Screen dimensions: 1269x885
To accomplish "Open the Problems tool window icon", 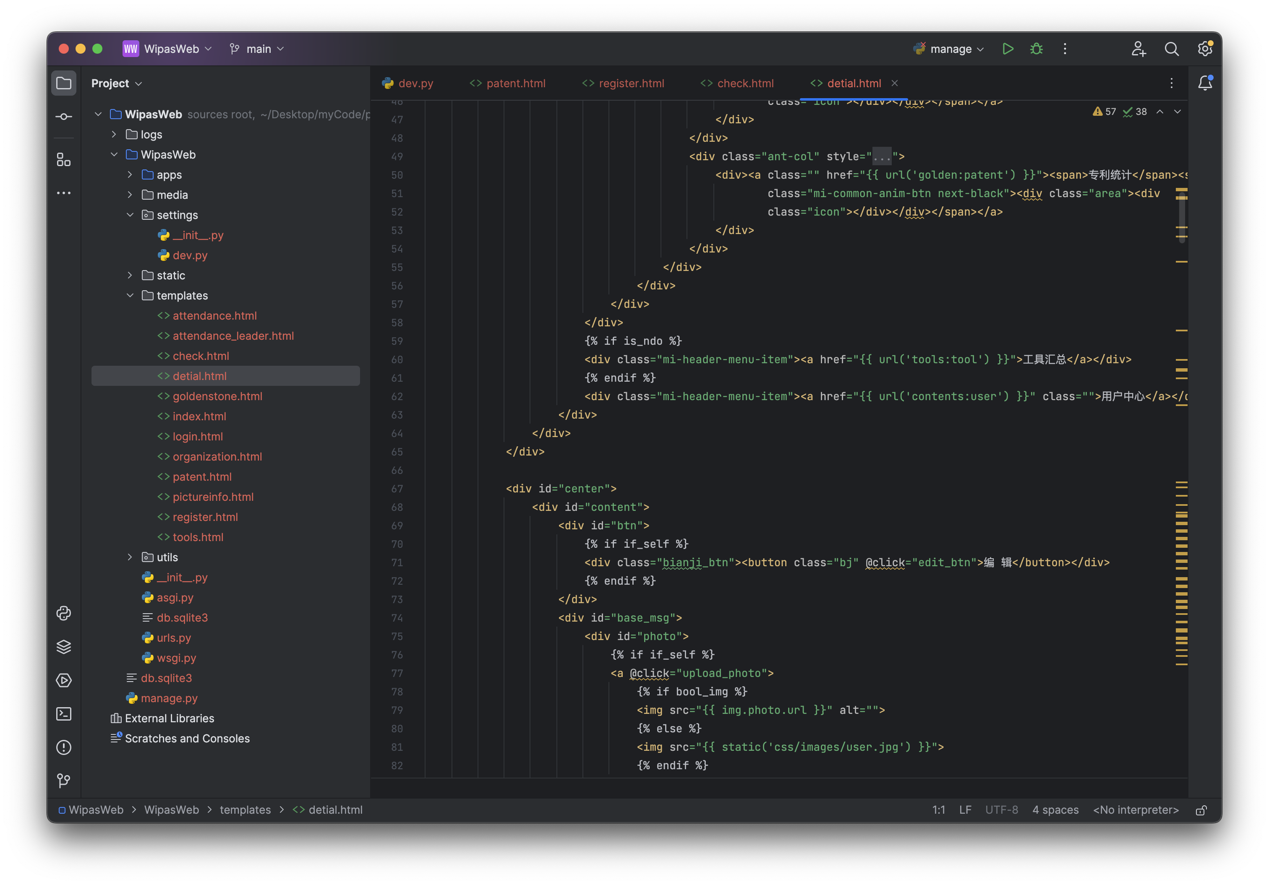I will click(63, 747).
